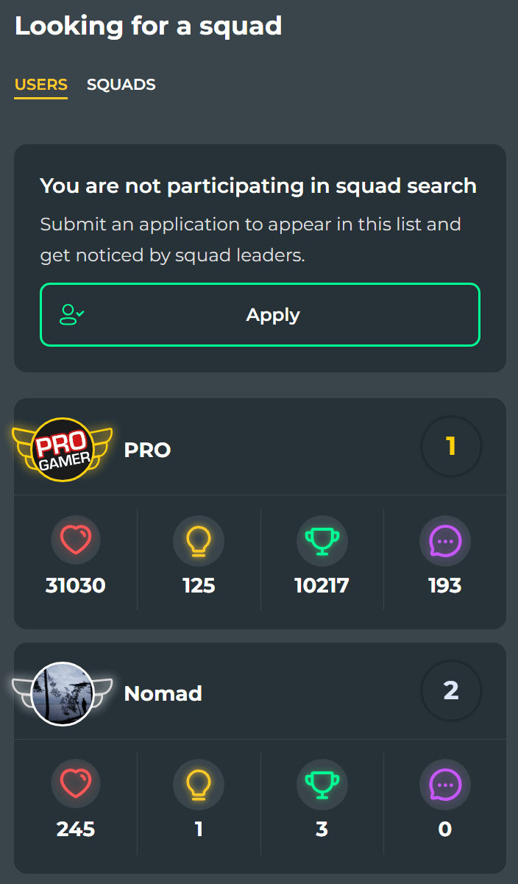Open the SQUADS tab

[121, 85]
